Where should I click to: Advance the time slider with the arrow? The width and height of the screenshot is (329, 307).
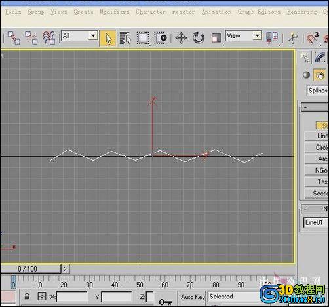click(66, 269)
